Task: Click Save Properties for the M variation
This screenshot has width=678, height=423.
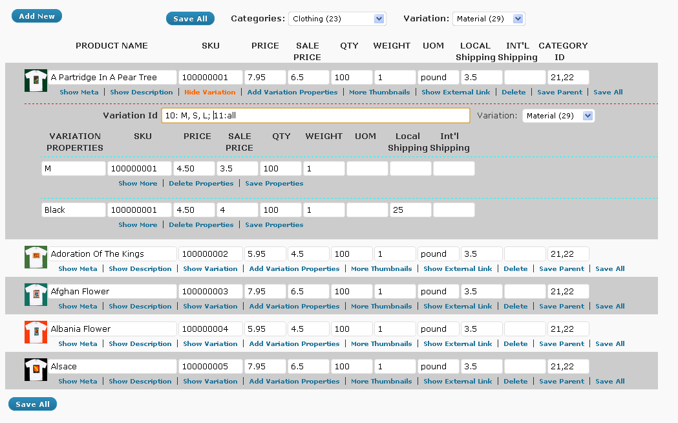Action: (x=274, y=184)
